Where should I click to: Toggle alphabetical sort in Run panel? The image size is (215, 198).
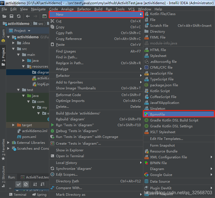point(35,185)
